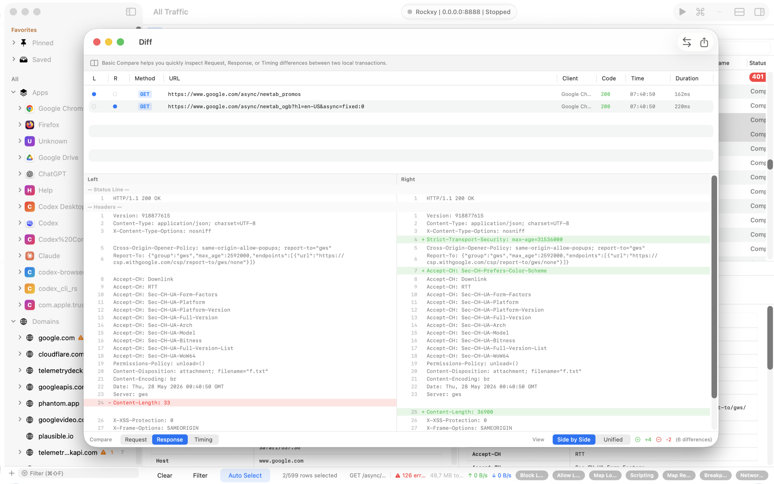Open the Breakpoints tool button
The height and width of the screenshot is (484, 774).
click(x=715, y=475)
